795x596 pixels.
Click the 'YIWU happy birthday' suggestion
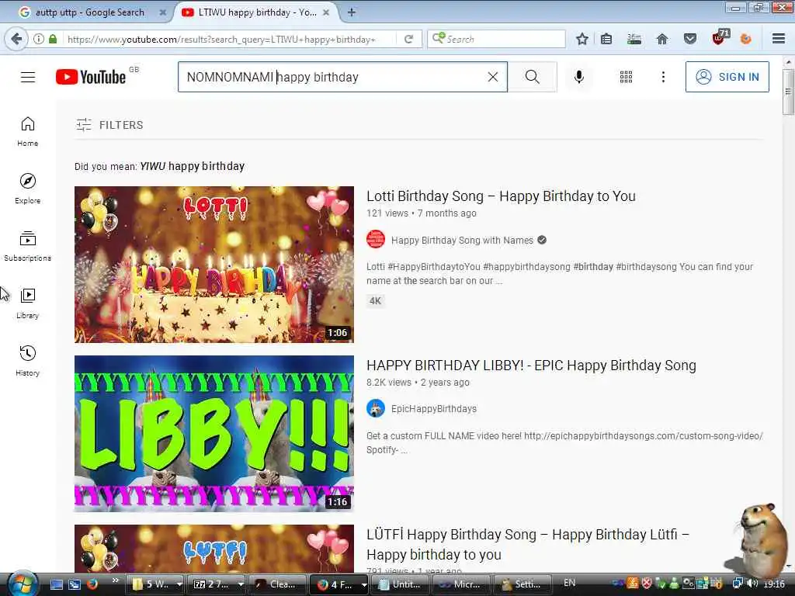[x=193, y=166]
